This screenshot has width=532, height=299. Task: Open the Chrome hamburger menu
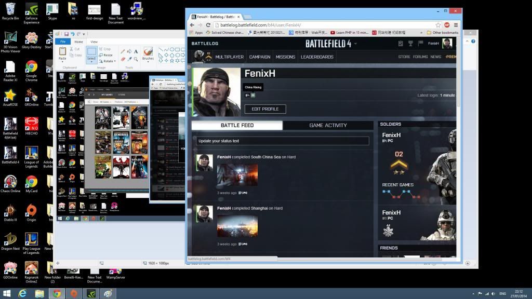(456, 25)
